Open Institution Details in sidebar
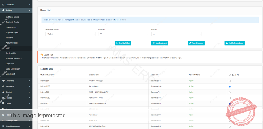Viewport: 263px width, 129px height. point(12,17)
